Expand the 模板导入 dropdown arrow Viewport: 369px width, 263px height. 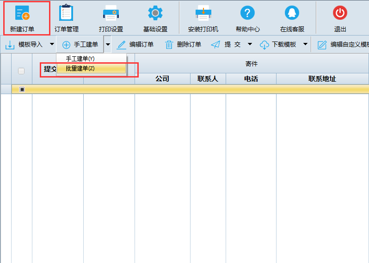coord(52,44)
